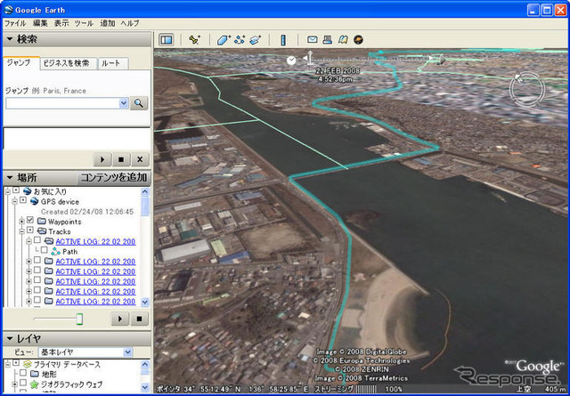Viewport: 570px width, 396px height.
Task: Click the Email envelope toolbar icon
Action: (313, 39)
